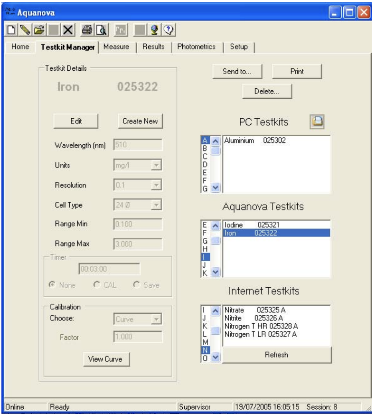Select letter H in Aquanova Testkits index
The height and width of the screenshot is (414, 376).
205,249
